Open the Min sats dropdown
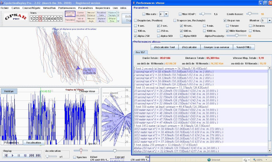 [x=166, y=14]
